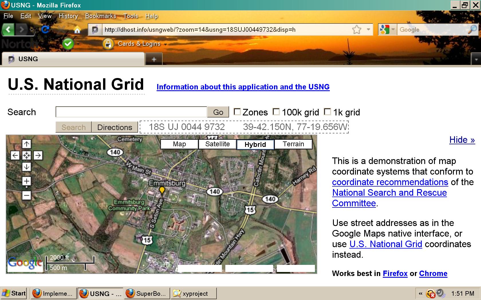
Task: Switch map view to Satellite
Action: (218, 144)
